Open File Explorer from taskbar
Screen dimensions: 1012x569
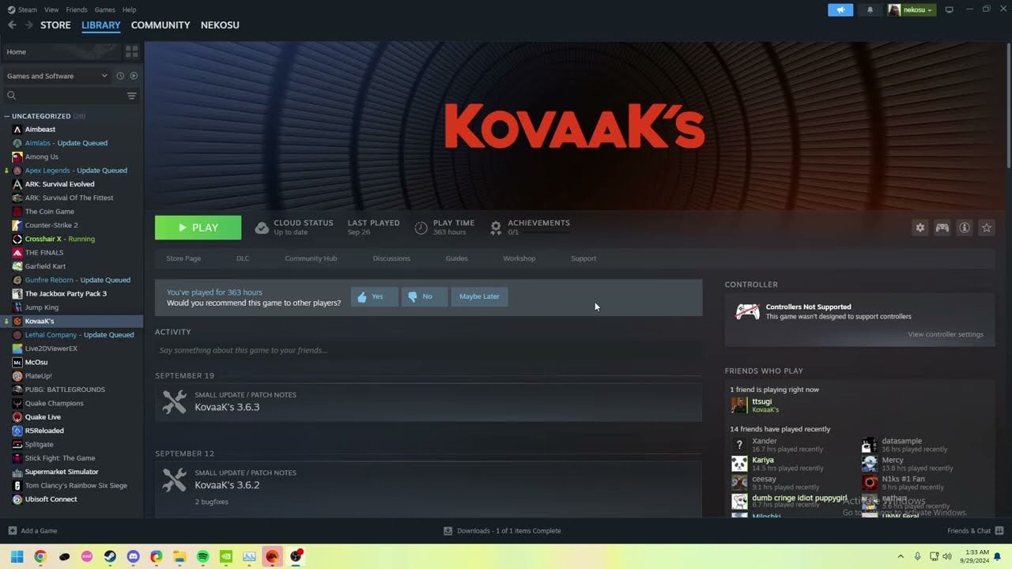(179, 556)
